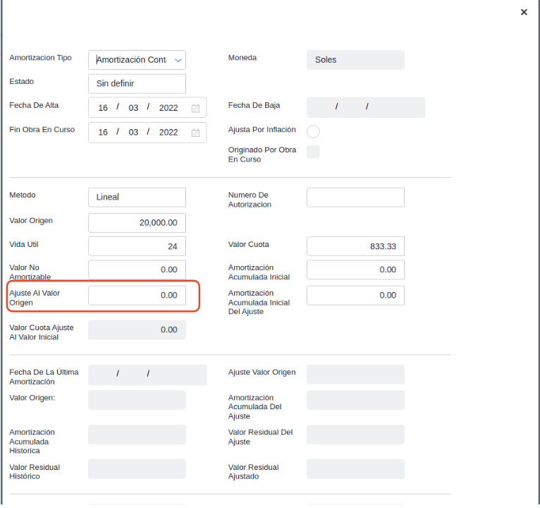
Task: Click the year in Fin Obra En Curso
Action: click(168, 133)
